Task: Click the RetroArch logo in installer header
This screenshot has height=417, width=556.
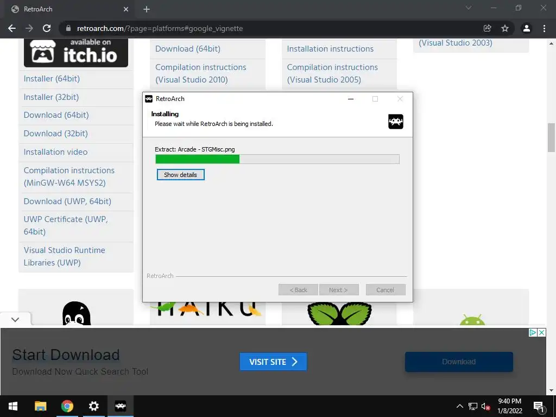Action: coord(396,122)
